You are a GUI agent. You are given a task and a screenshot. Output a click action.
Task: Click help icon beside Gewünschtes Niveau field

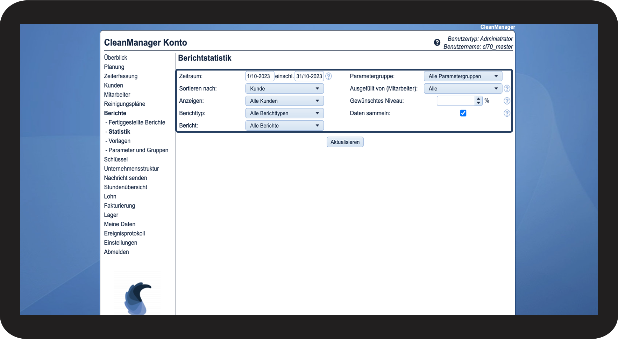click(506, 101)
